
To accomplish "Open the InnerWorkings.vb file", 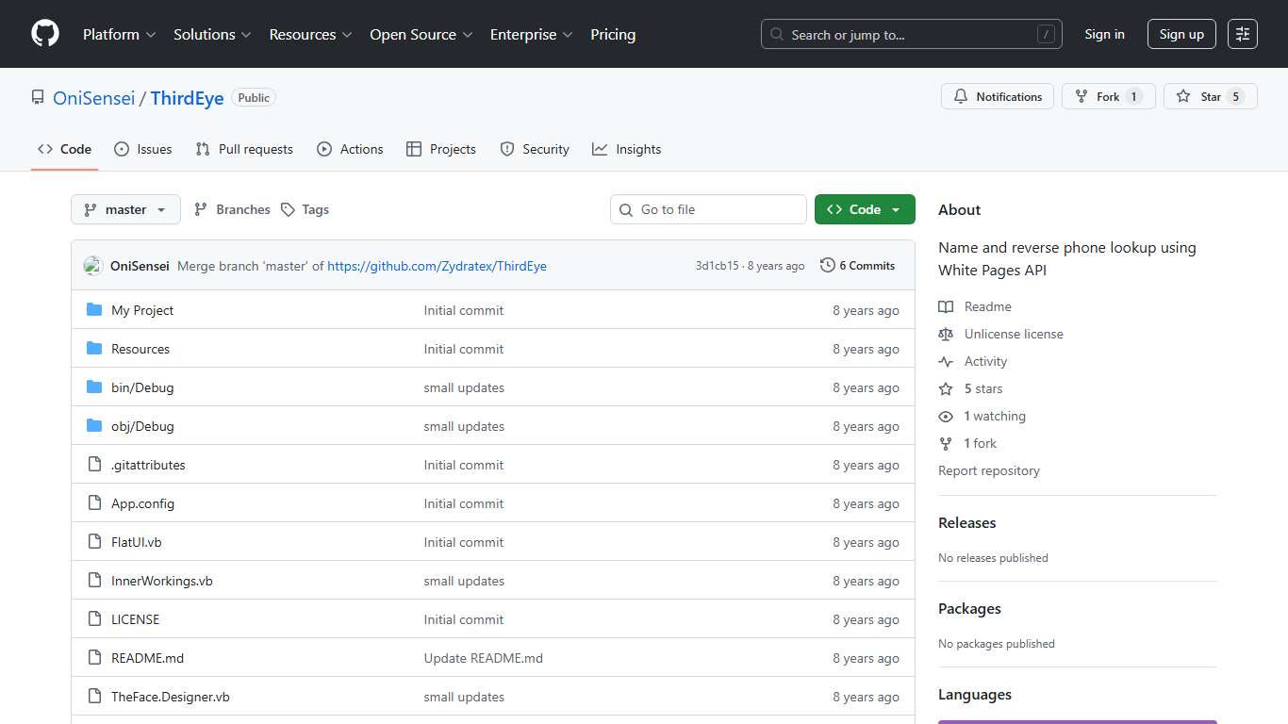I will click(x=162, y=581).
